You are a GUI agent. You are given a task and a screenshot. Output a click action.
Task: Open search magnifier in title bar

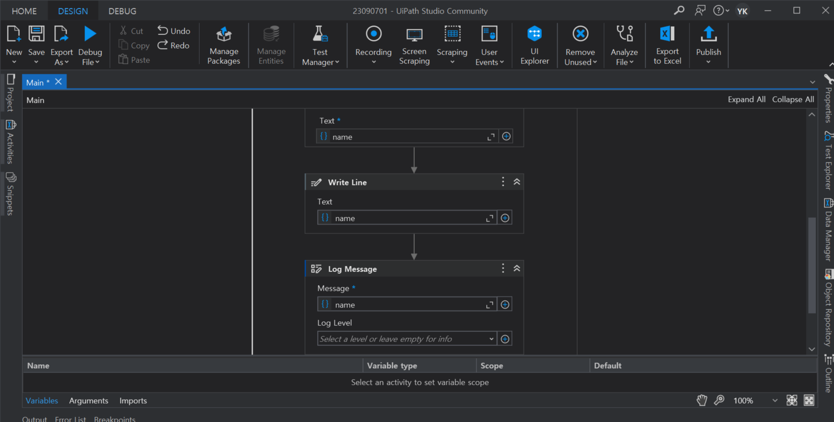click(679, 10)
